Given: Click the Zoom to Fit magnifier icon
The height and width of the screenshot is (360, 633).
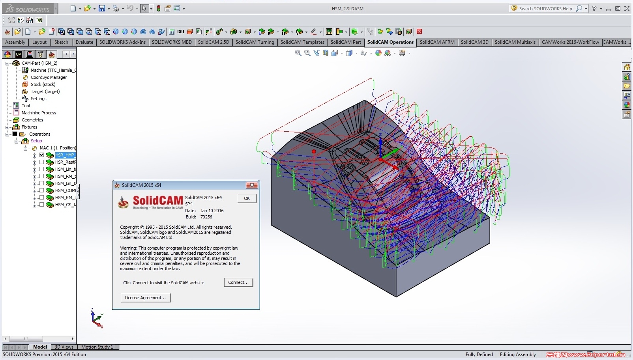Looking at the screenshot, I should tap(298, 53).
